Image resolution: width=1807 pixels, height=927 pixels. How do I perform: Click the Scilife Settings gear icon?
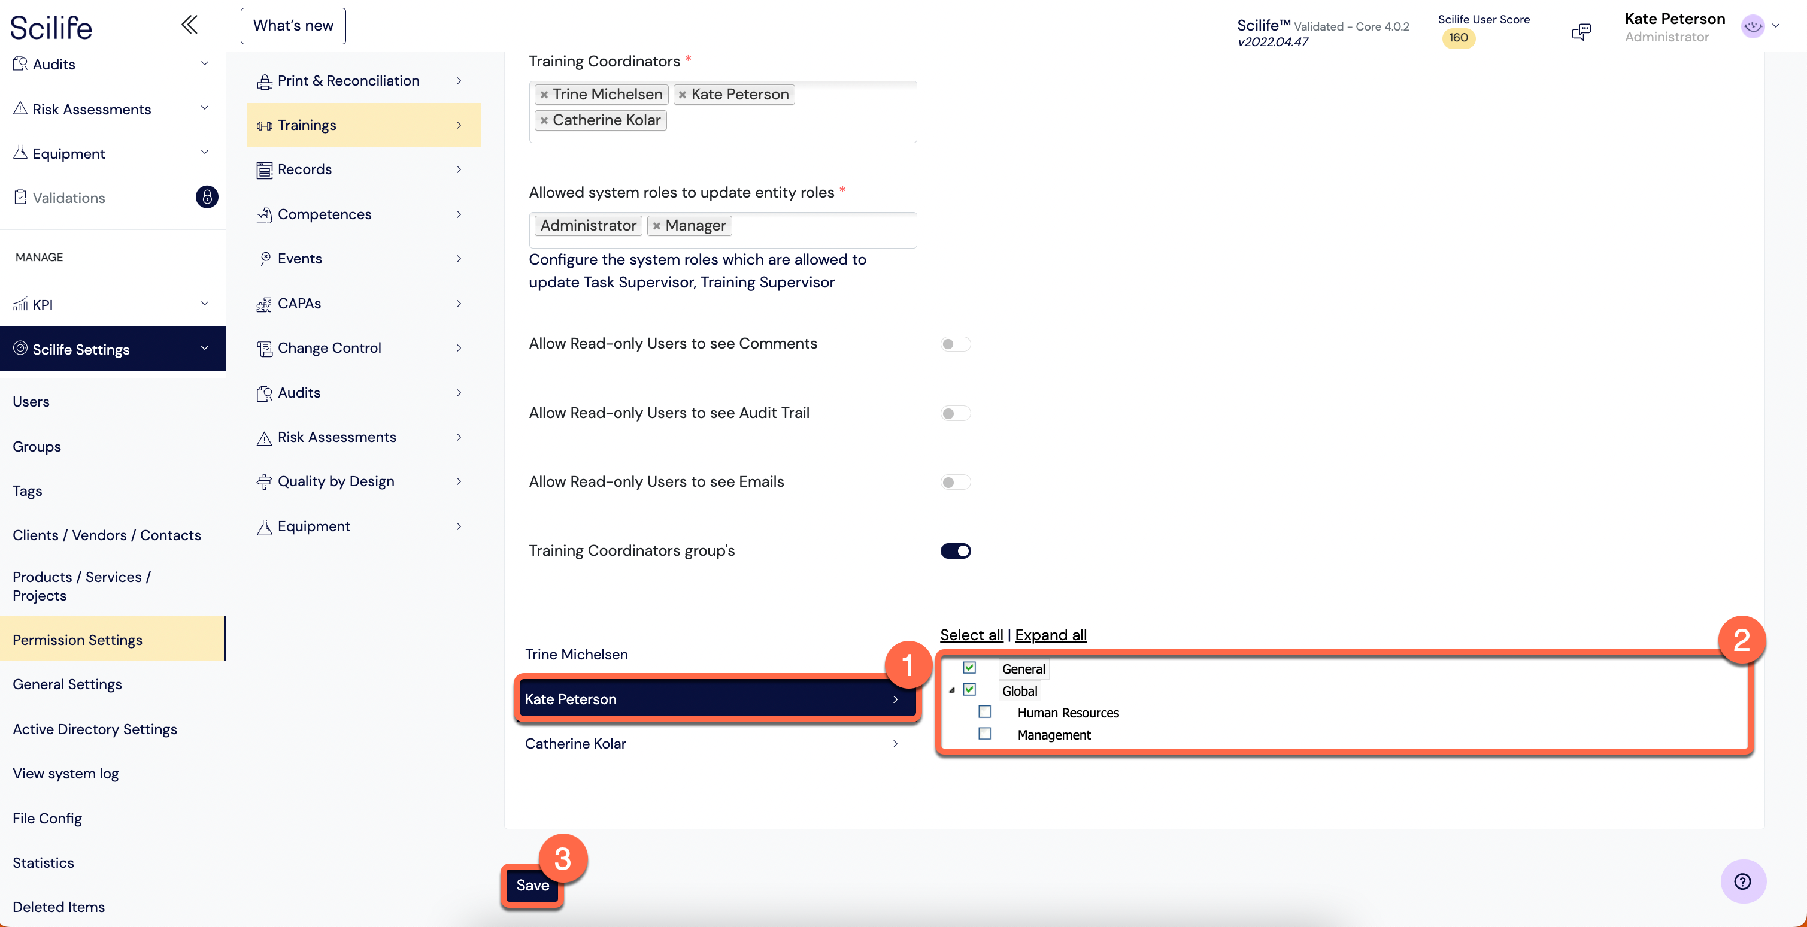coord(20,347)
